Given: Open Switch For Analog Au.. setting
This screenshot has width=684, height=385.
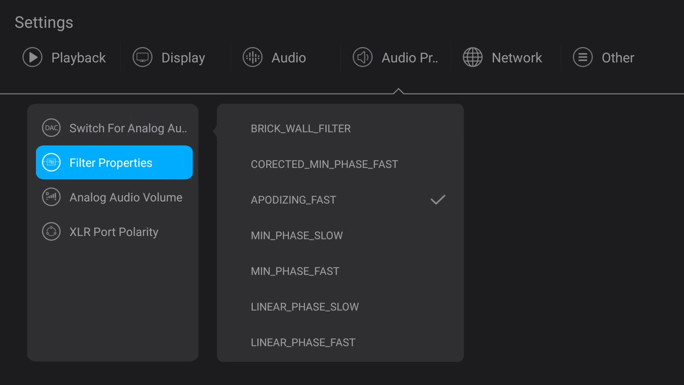Looking at the screenshot, I should click(128, 128).
